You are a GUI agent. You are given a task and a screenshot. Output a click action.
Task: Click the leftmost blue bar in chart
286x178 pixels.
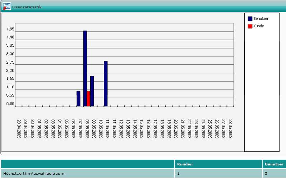point(78,99)
